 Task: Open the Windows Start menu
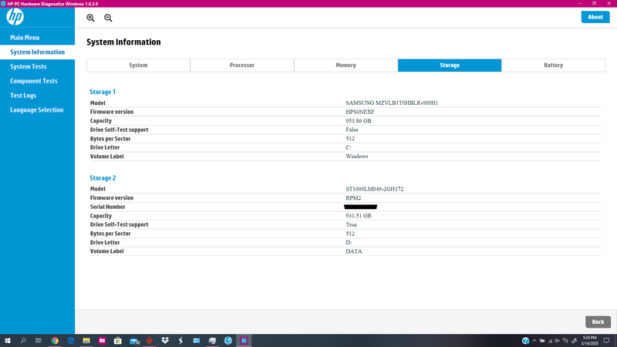pyautogui.click(x=8, y=341)
